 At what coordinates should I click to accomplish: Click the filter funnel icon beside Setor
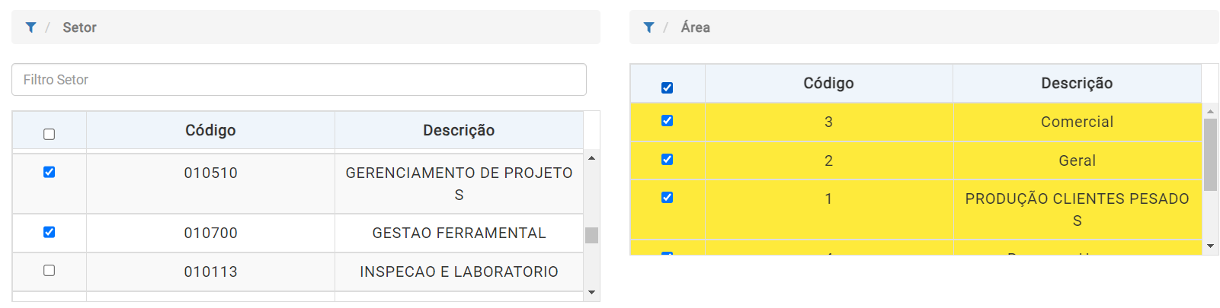point(30,27)
